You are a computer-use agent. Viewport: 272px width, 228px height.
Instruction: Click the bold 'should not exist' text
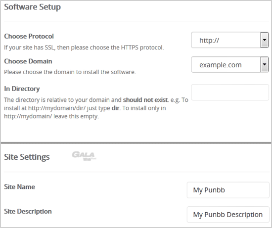click(x=145, y=100)
